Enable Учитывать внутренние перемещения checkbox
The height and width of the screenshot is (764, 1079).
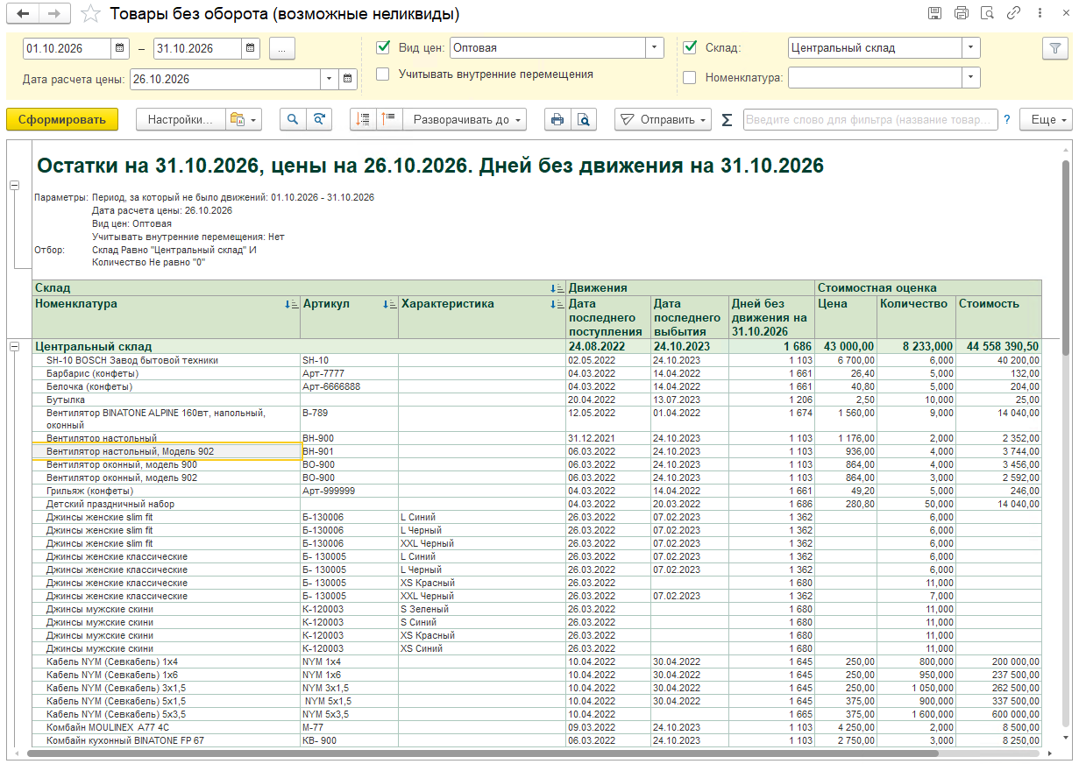(383, 74)
